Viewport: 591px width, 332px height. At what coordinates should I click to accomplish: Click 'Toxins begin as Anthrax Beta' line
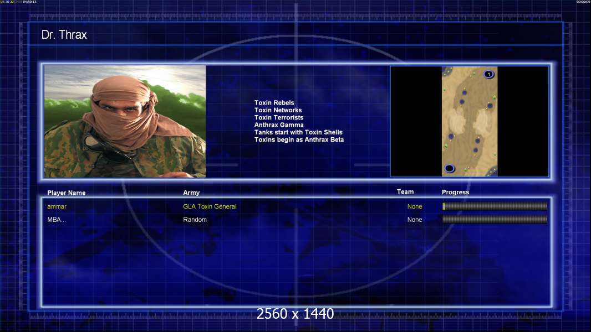299,139
